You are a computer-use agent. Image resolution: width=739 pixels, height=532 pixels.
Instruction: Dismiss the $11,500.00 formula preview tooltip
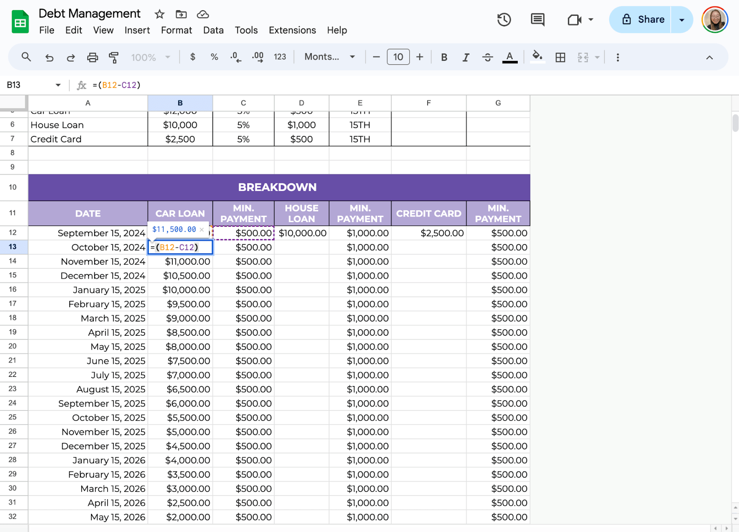coord(202,230)
